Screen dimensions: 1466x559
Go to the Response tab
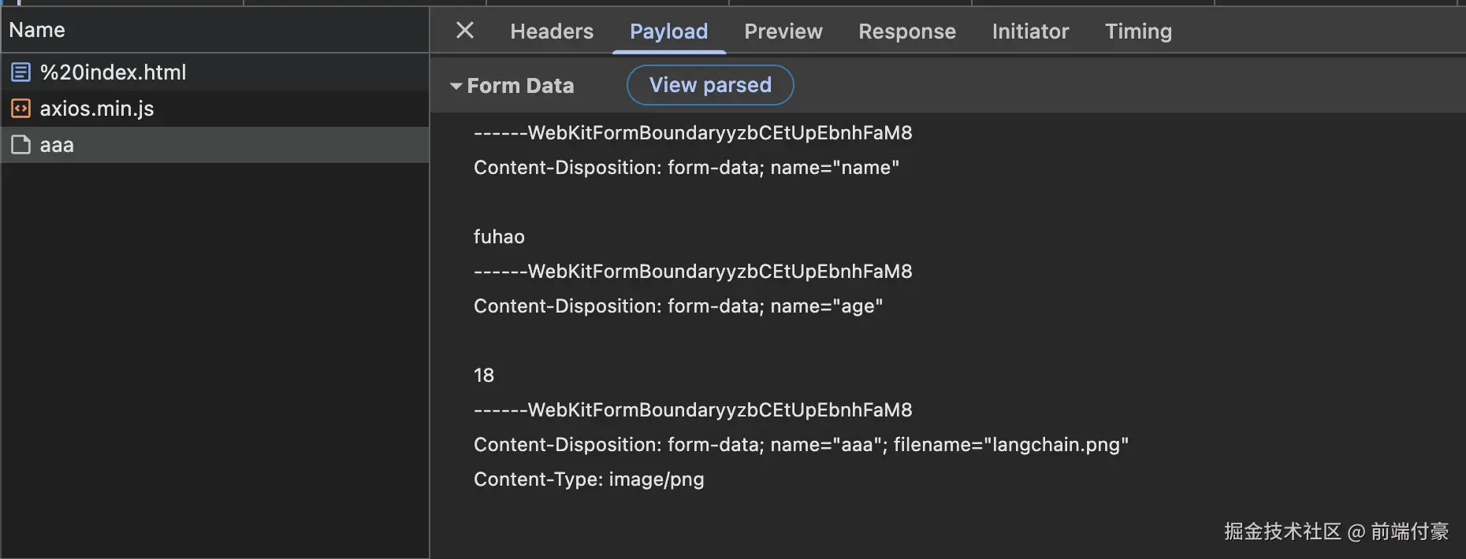pos(906,31)
